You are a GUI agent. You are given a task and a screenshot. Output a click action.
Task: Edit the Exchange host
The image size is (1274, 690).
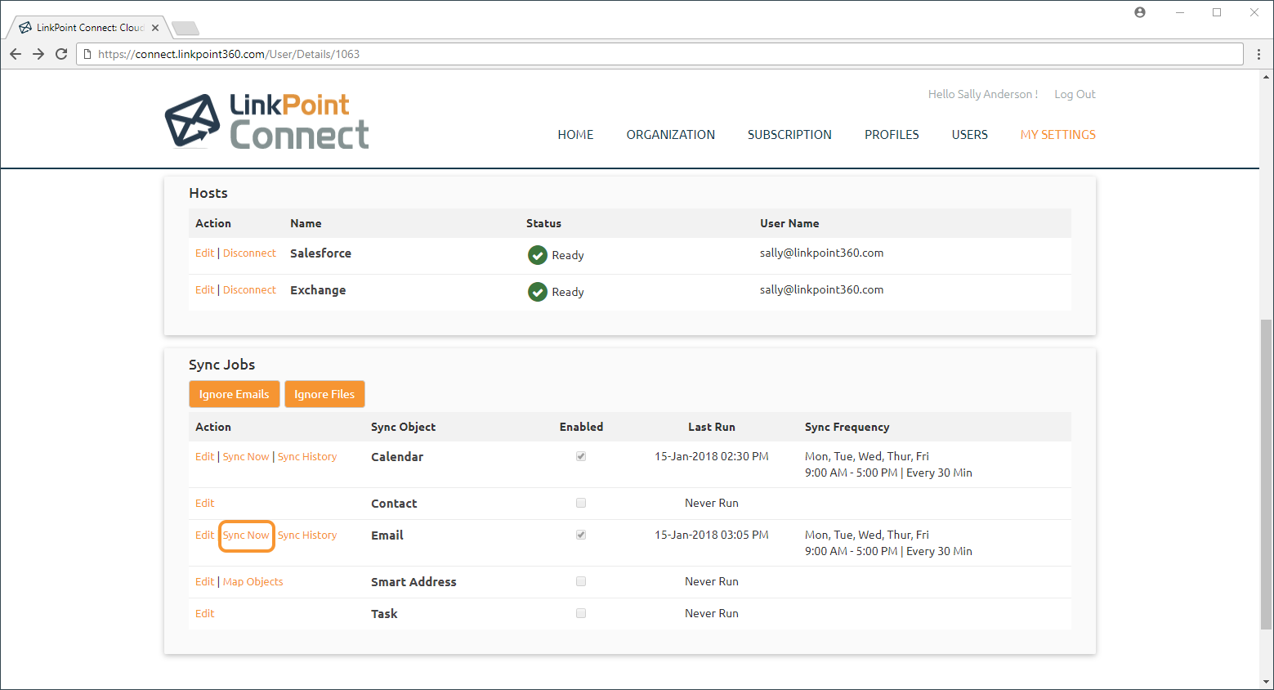(x=204, y=290)
